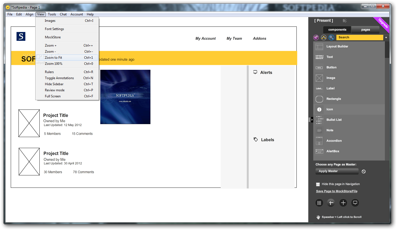Switch to the components tab
The image size is (397, 230).
click(337, 30)
